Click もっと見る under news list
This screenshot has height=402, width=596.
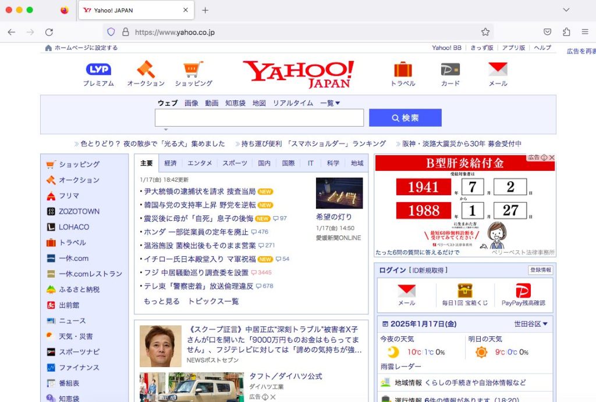[x=161, y=301]
